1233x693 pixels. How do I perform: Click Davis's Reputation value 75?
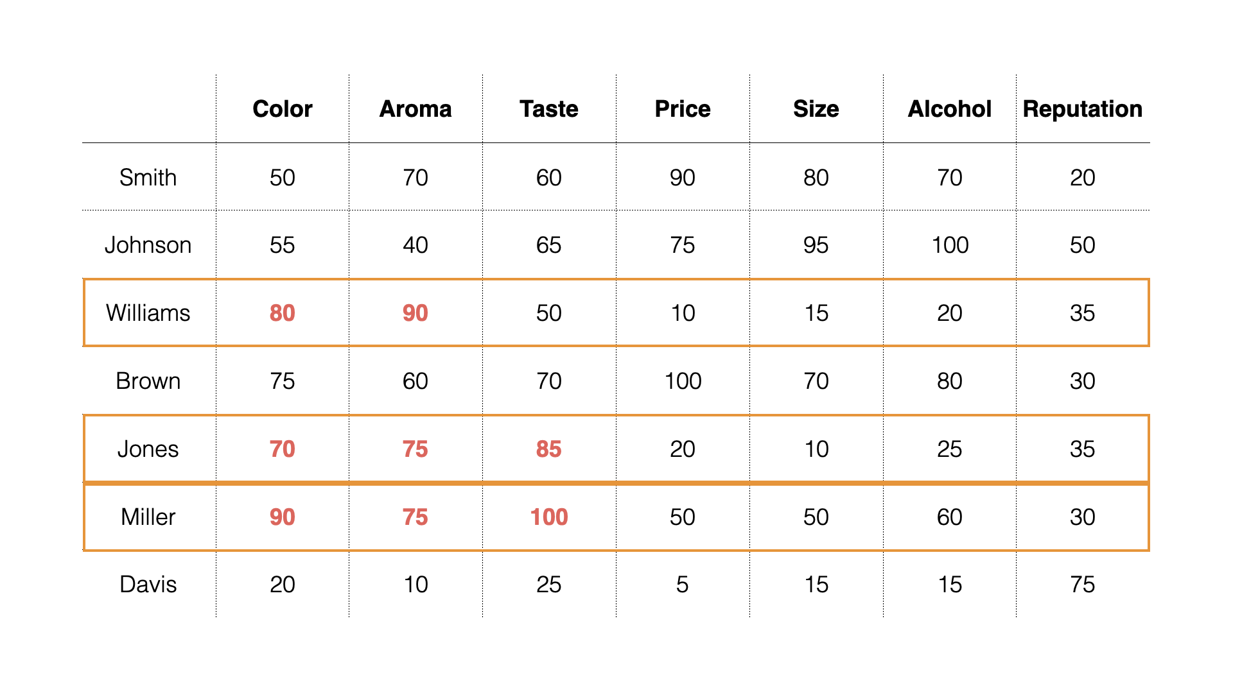1082,585
